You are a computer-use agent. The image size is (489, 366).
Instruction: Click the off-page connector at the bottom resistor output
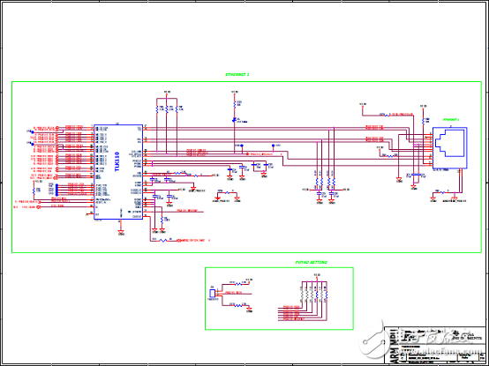point(179,241)
